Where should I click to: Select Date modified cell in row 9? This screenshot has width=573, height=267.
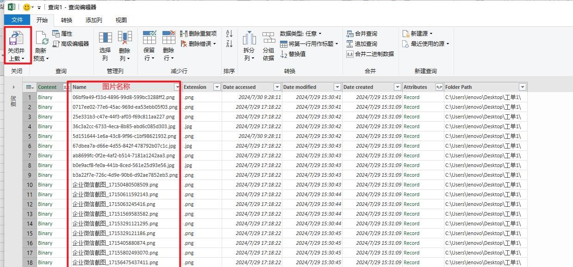(312, 175)
